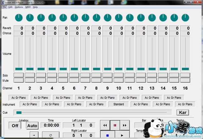Screen dimensions: 203x139
Task: Click the Time display 0:00:00
Action: pos(51,125)
